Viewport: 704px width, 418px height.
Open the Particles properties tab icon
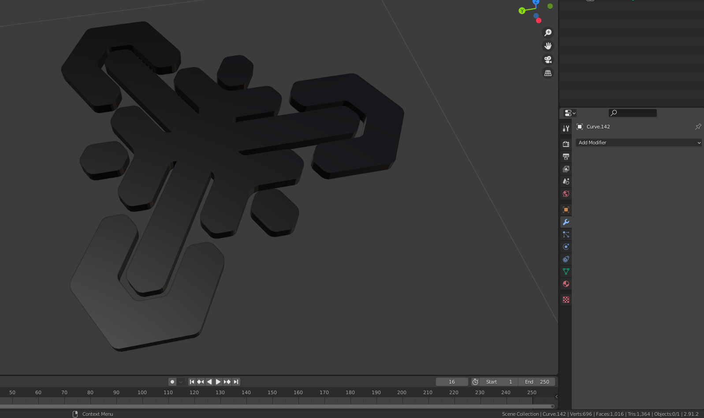566,234
